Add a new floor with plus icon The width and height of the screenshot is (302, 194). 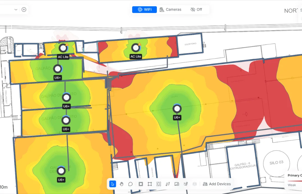coord(24,10)
